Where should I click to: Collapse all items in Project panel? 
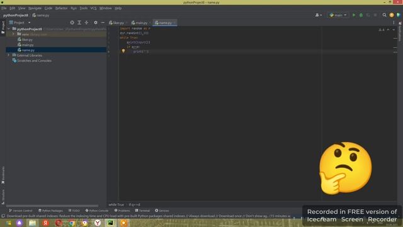click(86, 23)
